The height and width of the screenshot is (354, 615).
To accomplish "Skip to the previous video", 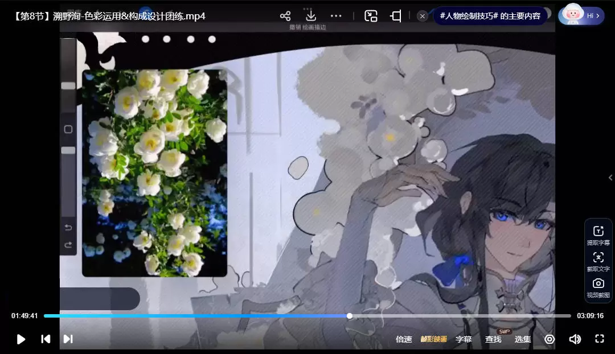I will click(x=46, y=339).
